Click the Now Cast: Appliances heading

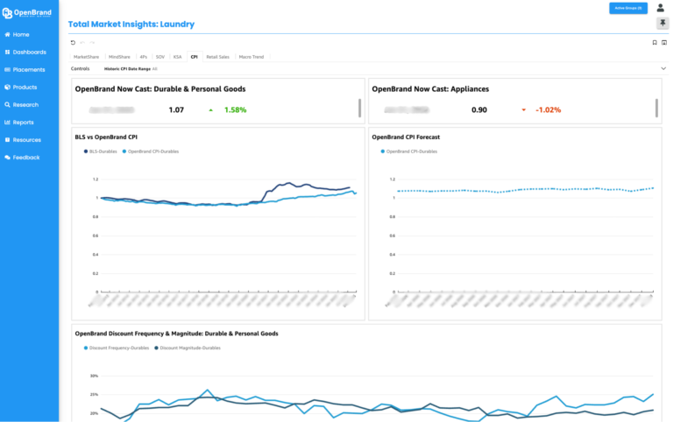[x=430, y=89]
